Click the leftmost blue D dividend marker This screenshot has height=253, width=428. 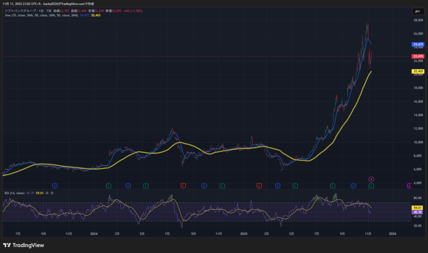point(55,185)
